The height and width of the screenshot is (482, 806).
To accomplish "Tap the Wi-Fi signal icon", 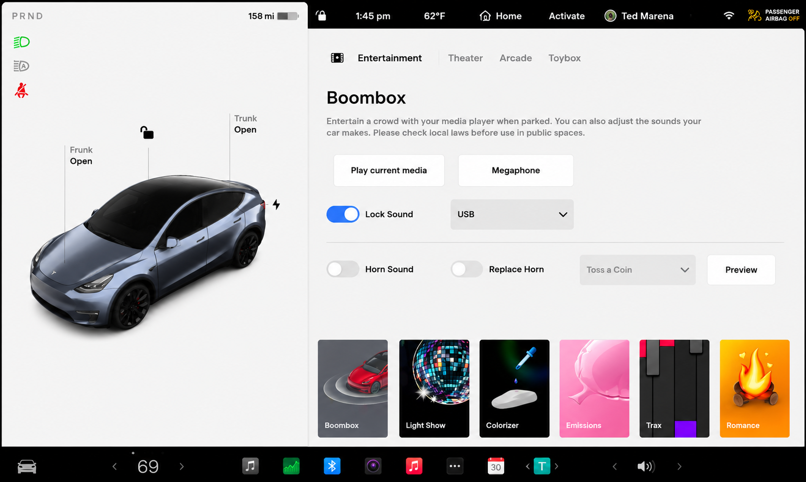I will pyautogui.click(x=728, y=15).
